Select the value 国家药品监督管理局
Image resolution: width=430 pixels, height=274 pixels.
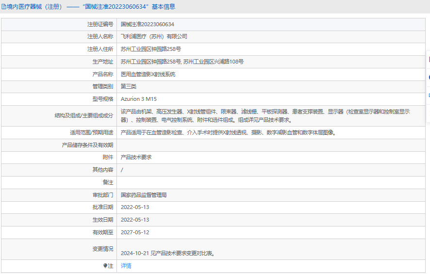pos(144,195)
